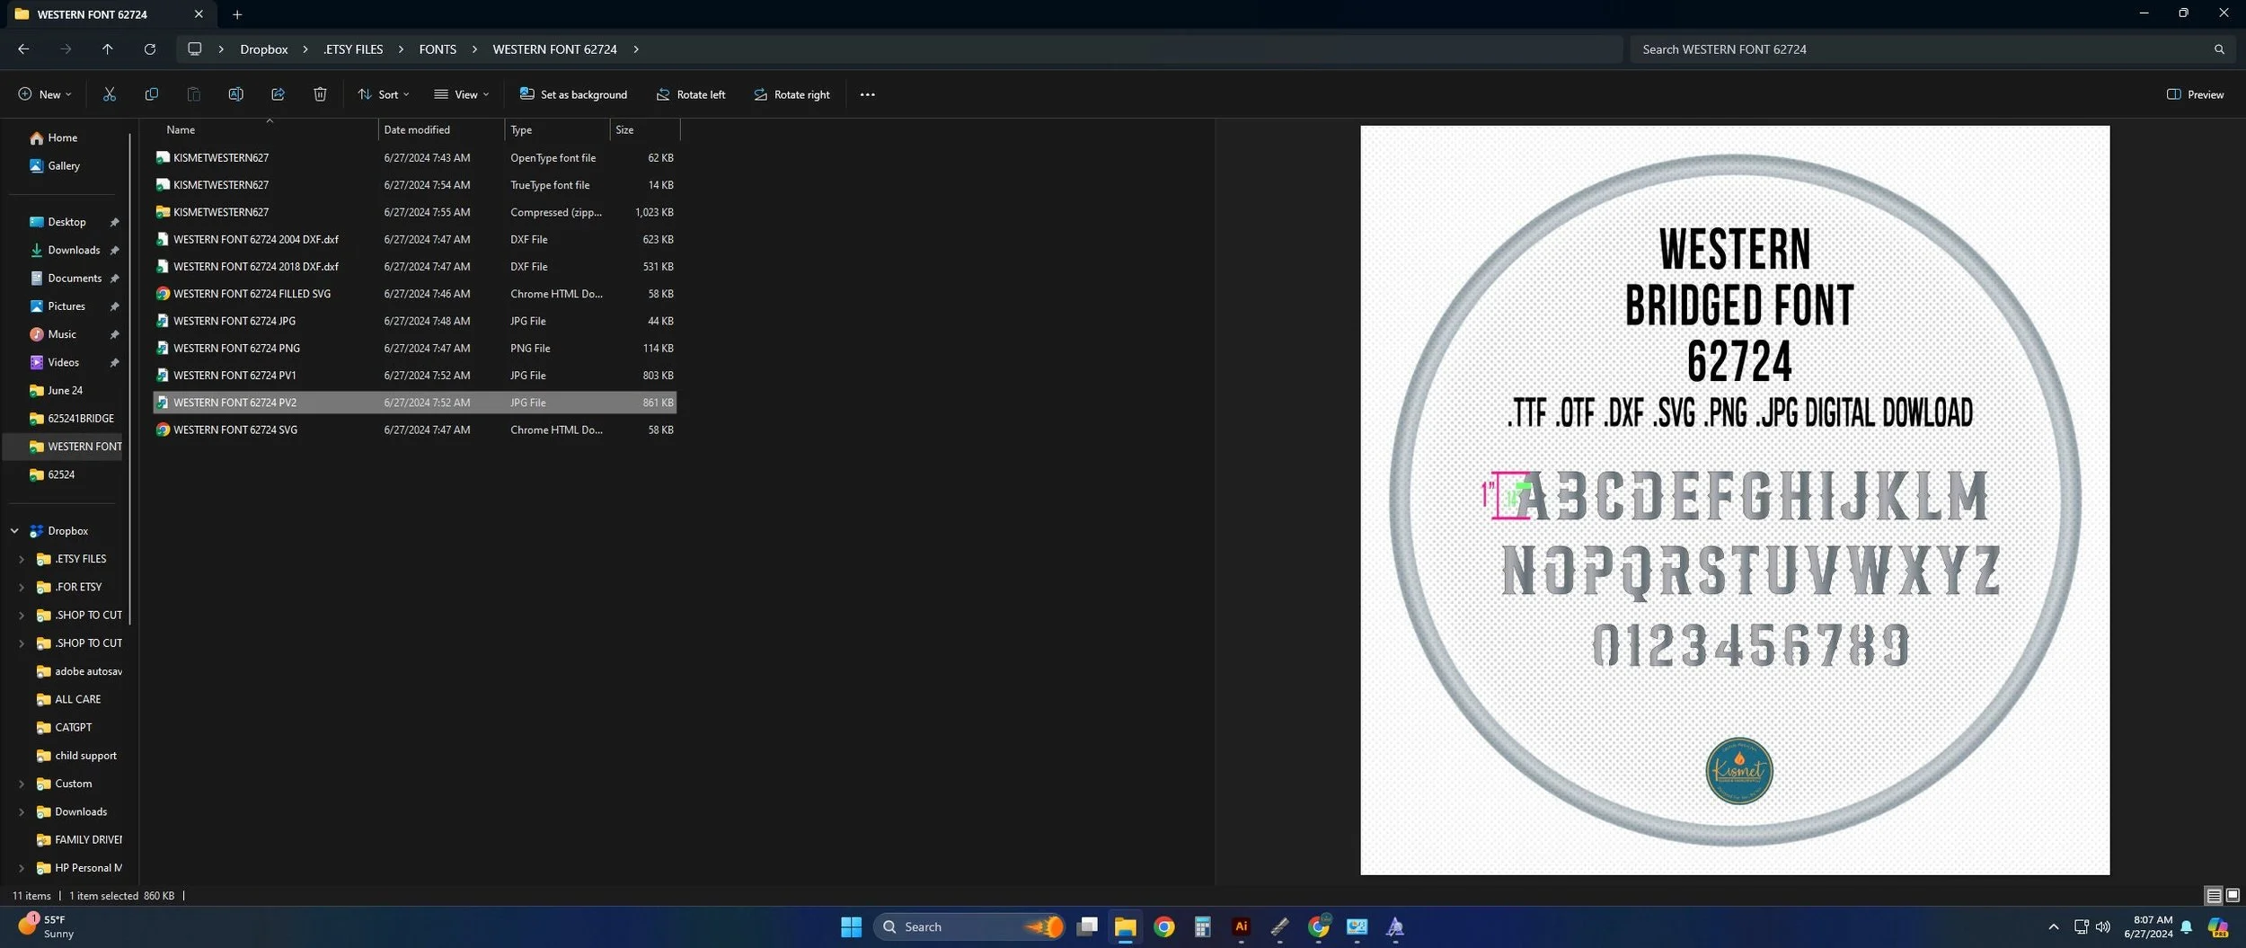Select Set as background button
The height and width of the screenshot is (948, 2246).
pyautogui.click(x=573, y=94)
